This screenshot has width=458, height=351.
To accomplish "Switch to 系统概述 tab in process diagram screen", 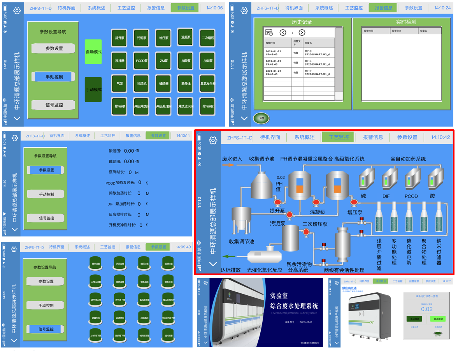I will 304,137.
